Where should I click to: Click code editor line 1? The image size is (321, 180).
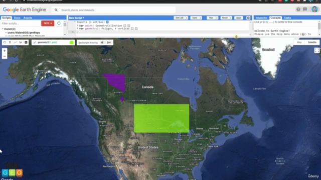(163, 32)
